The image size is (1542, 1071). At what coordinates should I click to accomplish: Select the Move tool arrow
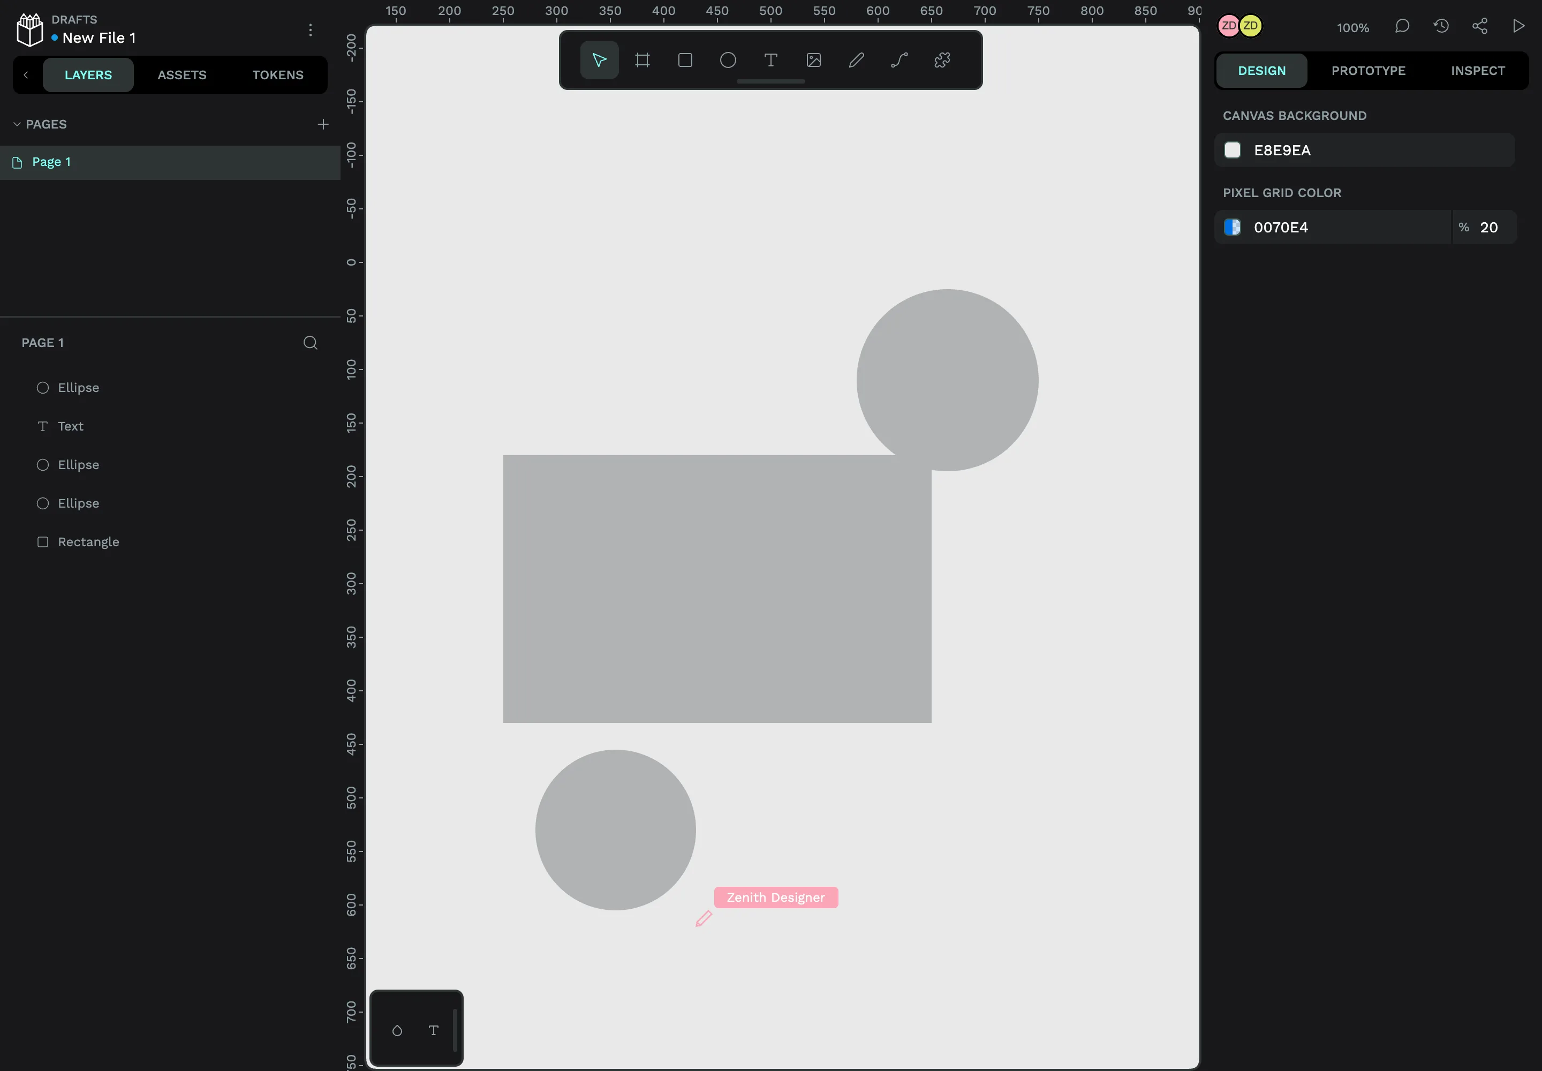click(599, 61)
